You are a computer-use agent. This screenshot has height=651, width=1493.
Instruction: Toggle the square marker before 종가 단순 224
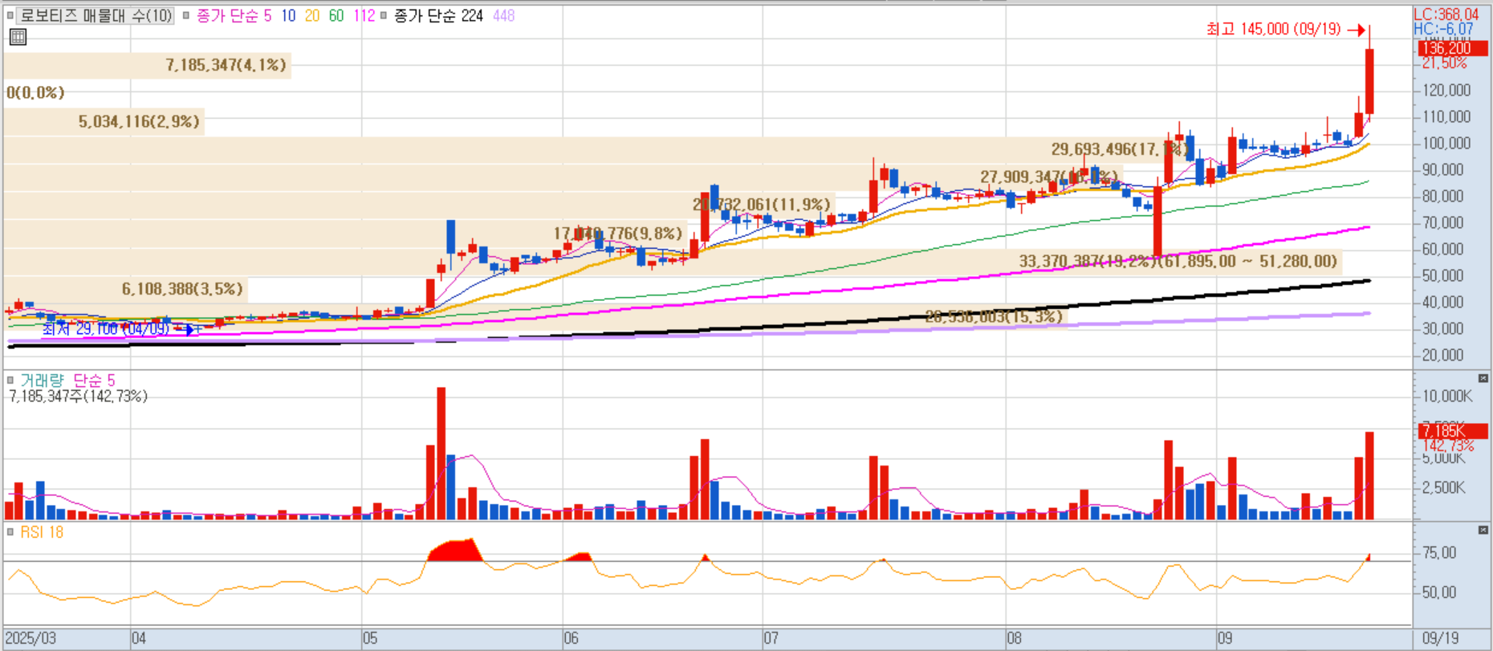(x=384, y=15)
